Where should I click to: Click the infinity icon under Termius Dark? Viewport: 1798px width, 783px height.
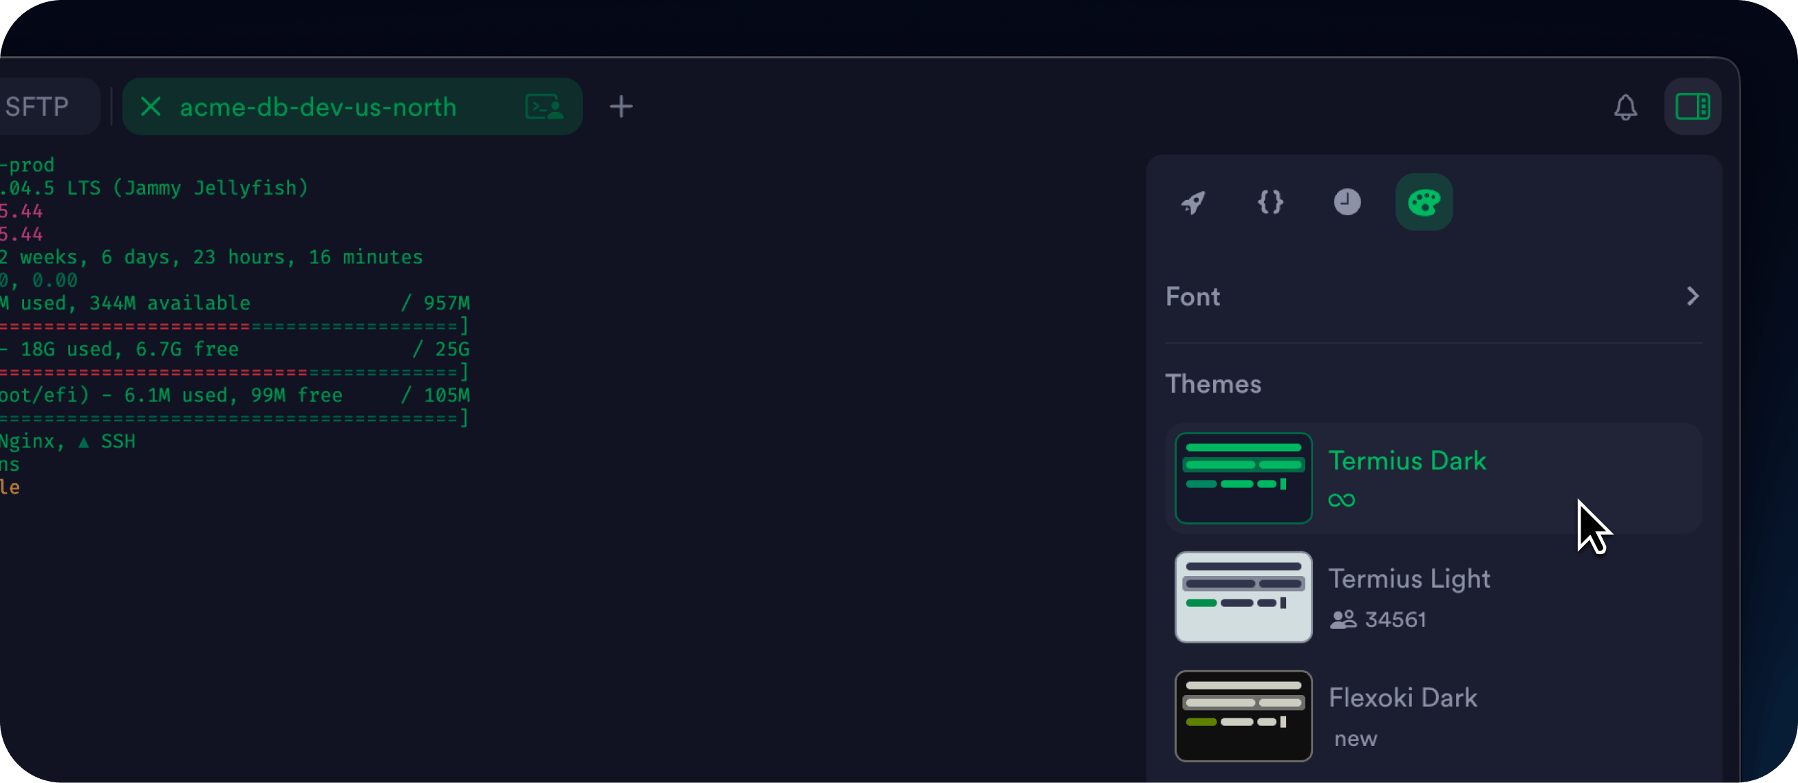coord(1342,500)
